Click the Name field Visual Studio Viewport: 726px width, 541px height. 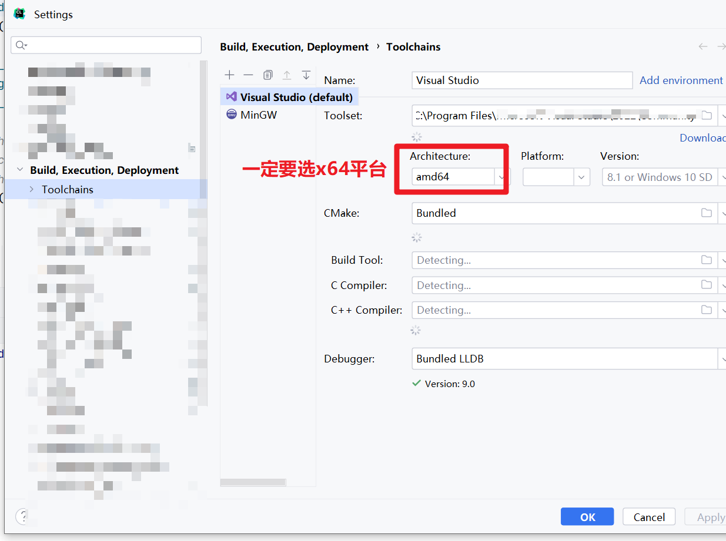[x=522, y=80]
